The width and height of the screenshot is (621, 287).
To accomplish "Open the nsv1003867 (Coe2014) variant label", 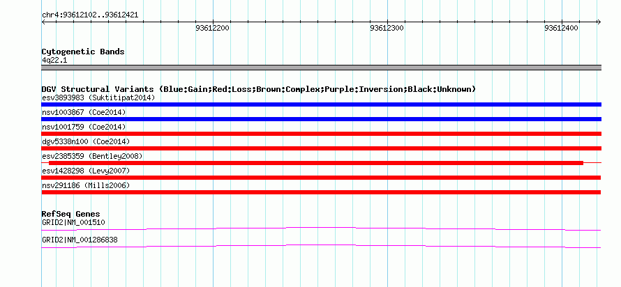I will [84, 112].
